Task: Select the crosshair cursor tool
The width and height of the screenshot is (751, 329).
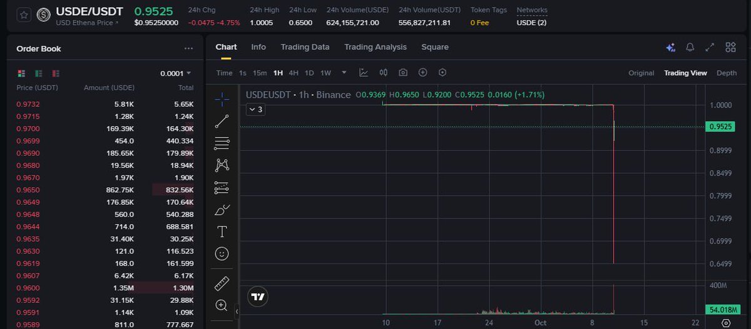Action: [222, 99]
